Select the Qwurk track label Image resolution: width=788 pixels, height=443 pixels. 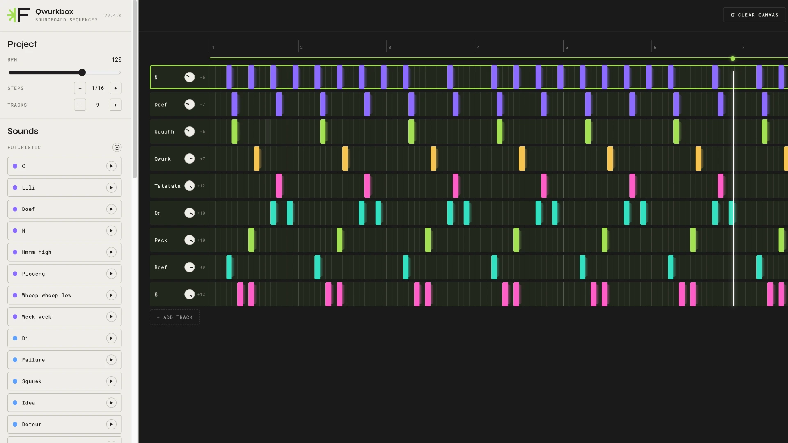(163, 159)
